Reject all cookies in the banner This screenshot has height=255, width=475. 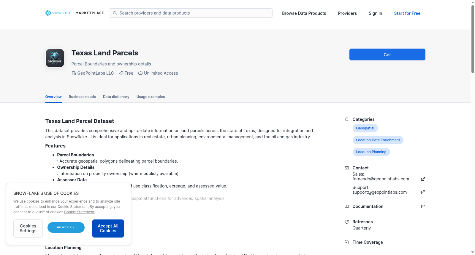pos(66,227)
